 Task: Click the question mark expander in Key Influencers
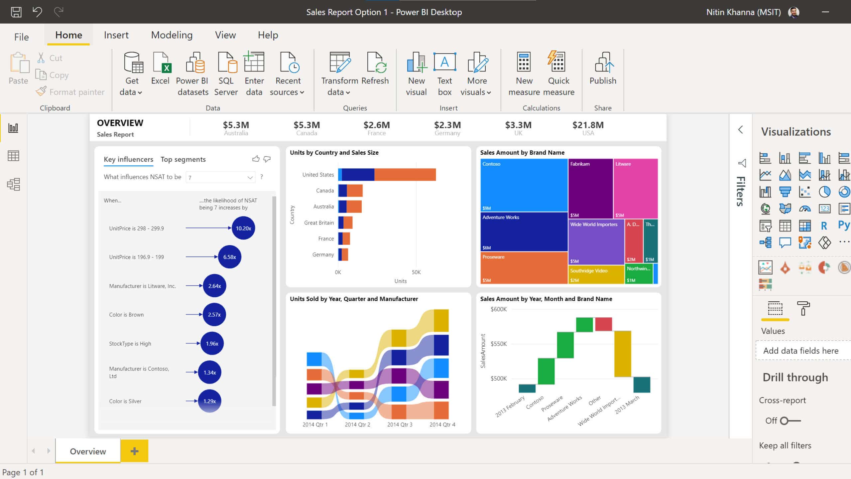pyautogui.click(x=262, y=177)
